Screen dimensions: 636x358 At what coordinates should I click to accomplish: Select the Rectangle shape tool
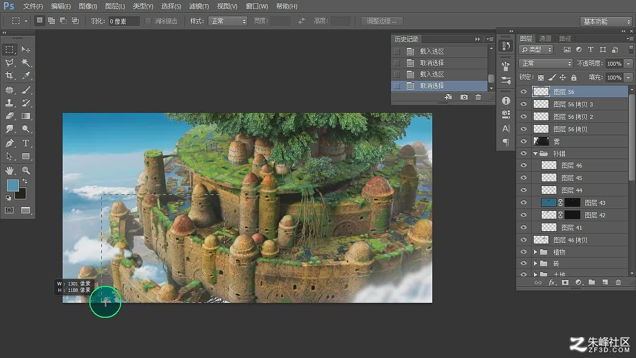[x=26, y=156]
